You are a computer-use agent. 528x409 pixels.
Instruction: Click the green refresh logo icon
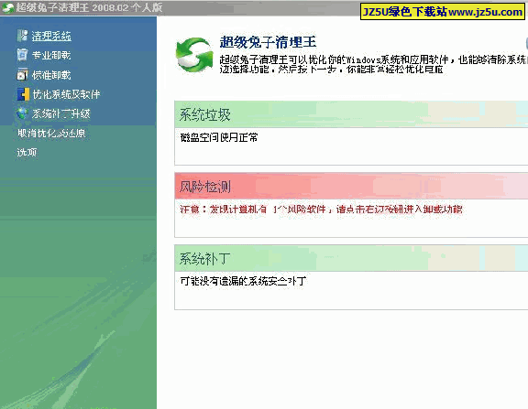coord(194,55)
